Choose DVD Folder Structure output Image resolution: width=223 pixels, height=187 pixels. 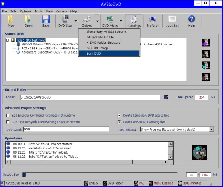(109, 42)
